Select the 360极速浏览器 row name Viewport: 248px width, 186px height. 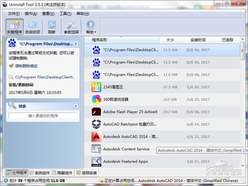tap(116, 100)
